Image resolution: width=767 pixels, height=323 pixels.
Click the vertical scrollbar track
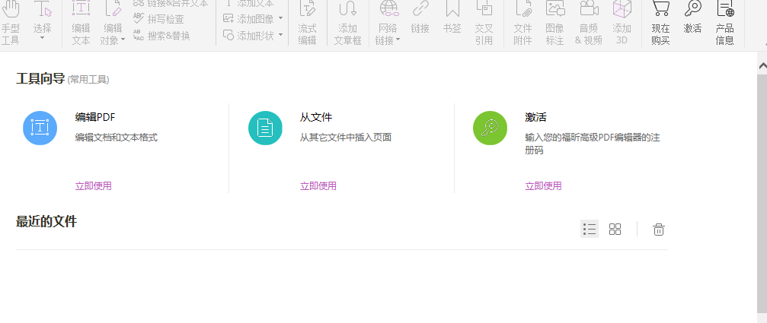(762, 195)
